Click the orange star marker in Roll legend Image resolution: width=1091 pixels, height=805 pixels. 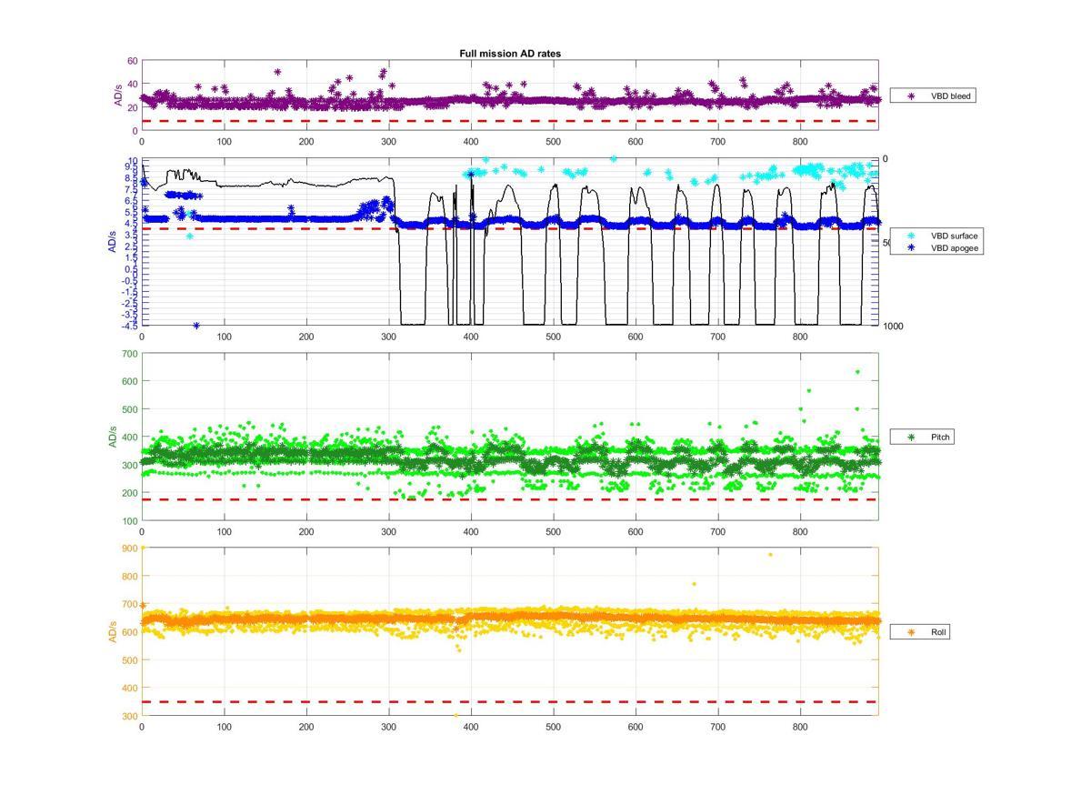click(912, 631)
